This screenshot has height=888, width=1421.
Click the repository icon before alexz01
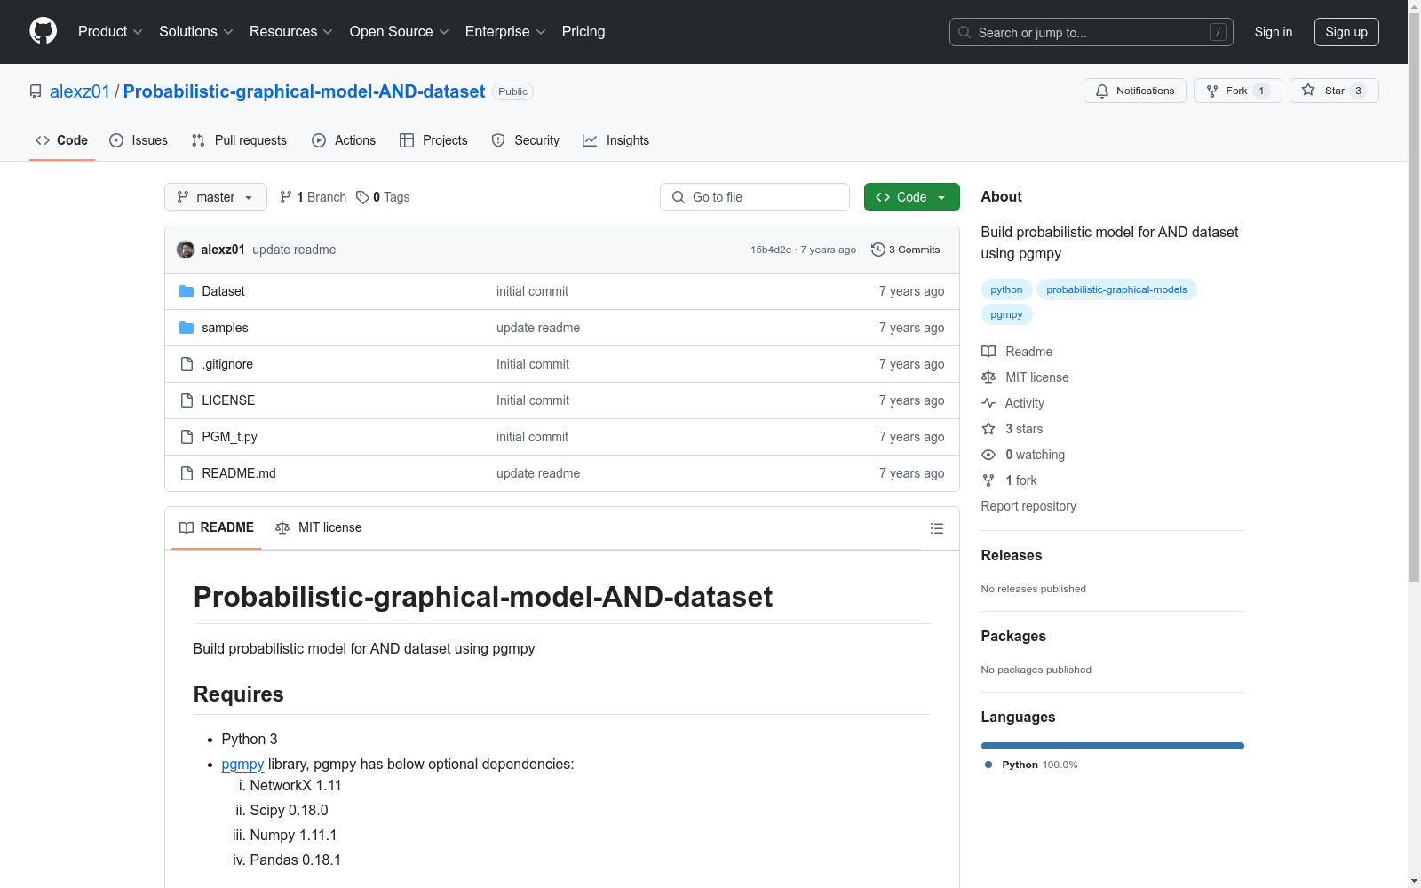click(36, 91)
